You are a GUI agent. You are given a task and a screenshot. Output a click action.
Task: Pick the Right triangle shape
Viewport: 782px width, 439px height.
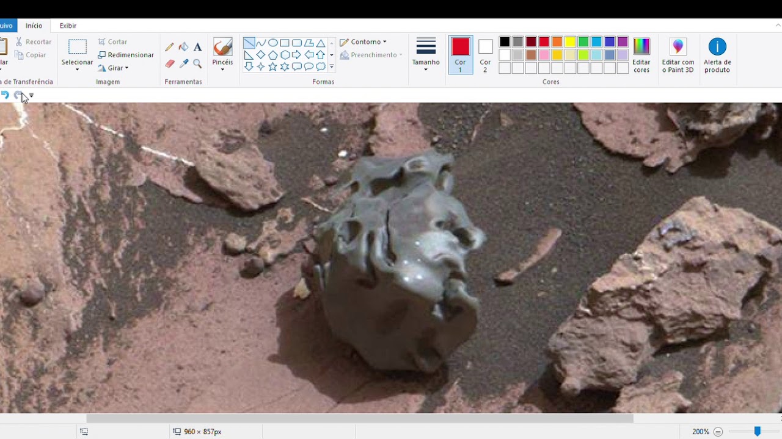(249, 55)
